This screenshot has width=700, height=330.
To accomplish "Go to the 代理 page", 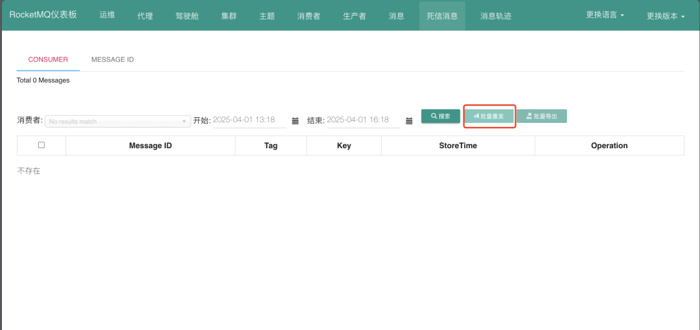I will pos(145,16).
